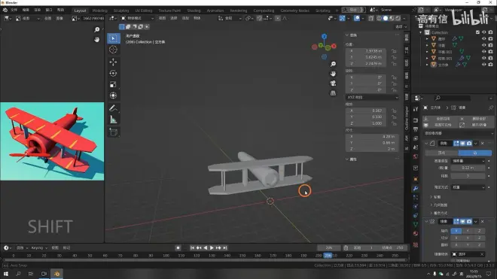Image resolution: width=497 pixels, height=279 pixels.
Task: Open Object properties orange square tab
Action: point(416,179)
